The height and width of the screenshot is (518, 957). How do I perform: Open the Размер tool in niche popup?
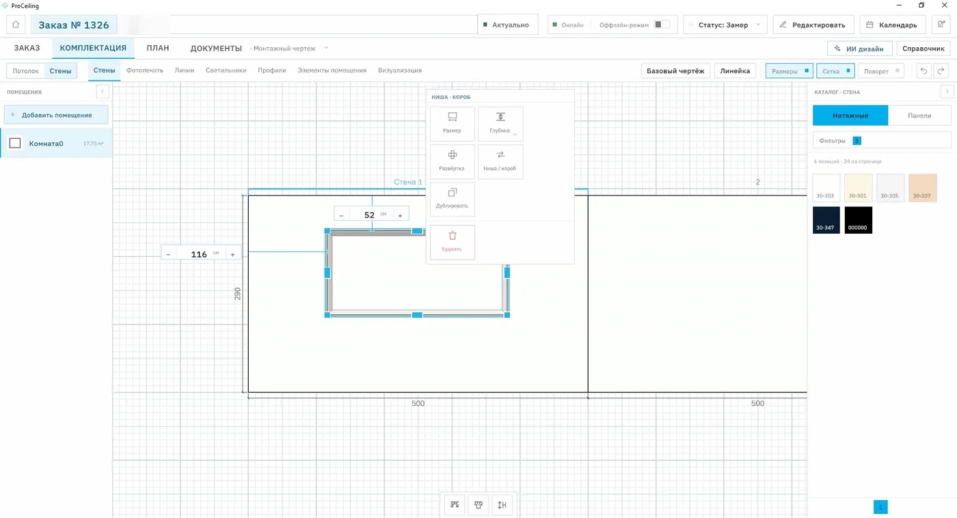(x=452, y=124)
